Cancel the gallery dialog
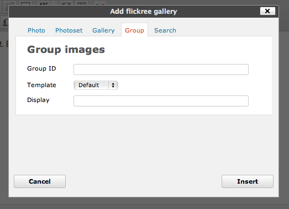Image resolution: width=289 pixels, height=209 pixels. [x=40, y=181]
